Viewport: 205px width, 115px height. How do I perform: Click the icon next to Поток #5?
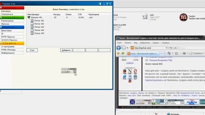[32, 33]
